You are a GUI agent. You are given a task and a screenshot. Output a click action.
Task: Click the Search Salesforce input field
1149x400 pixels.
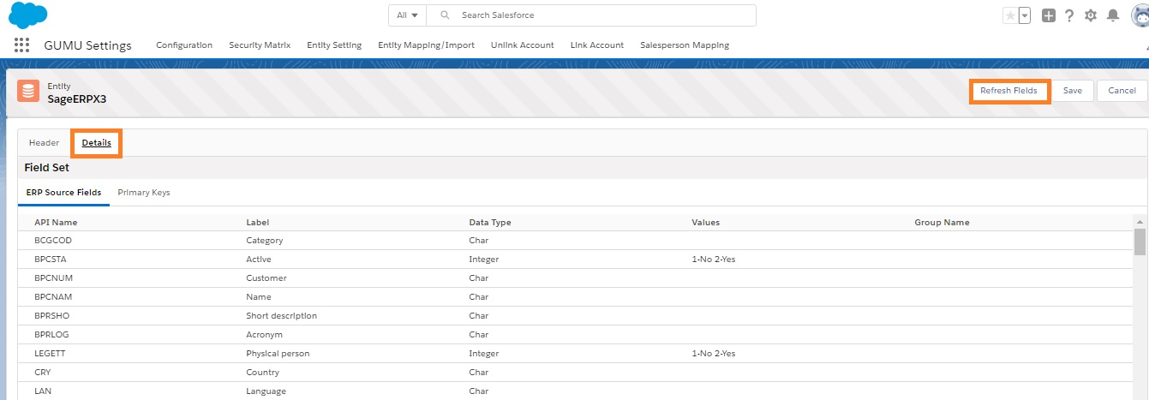pyautogui.click(x=600, y=15)
